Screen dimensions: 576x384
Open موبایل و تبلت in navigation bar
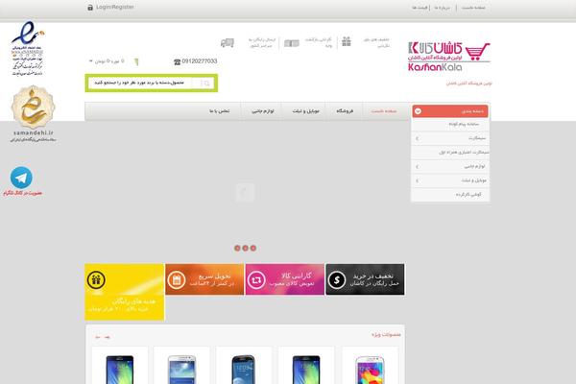click(306, 111)
